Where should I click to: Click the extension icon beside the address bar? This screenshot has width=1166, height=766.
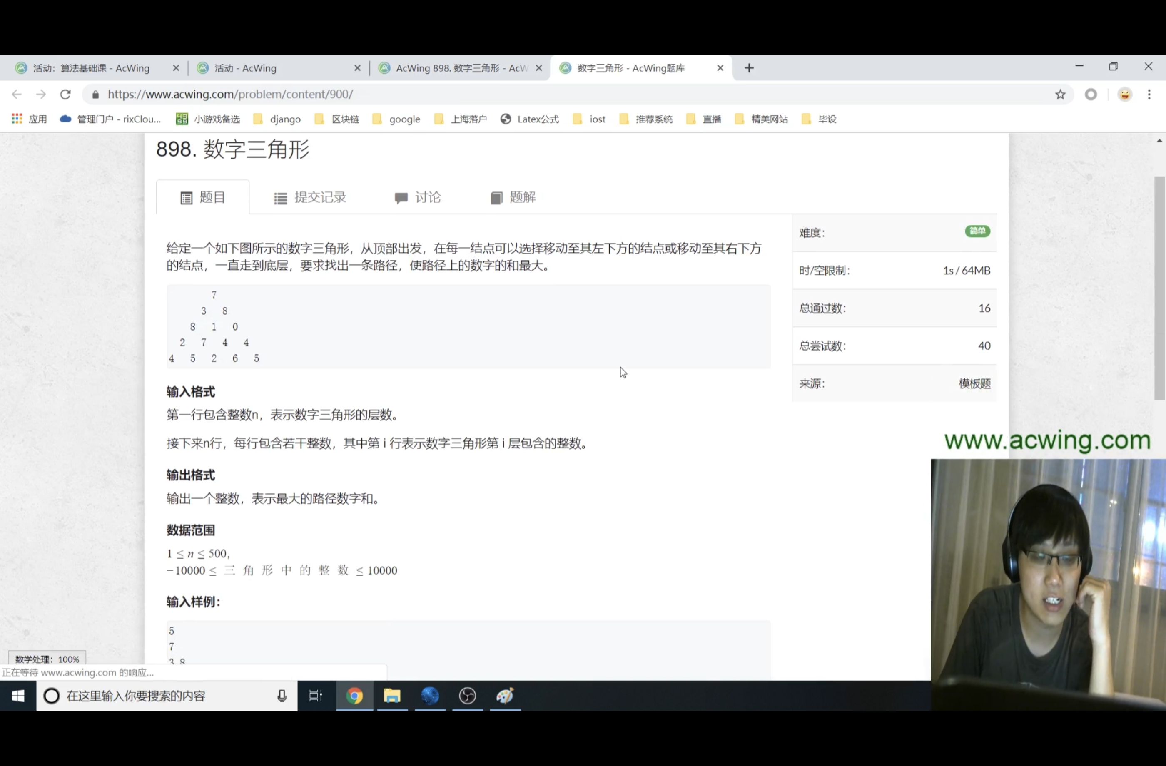tap(1090, 94)
